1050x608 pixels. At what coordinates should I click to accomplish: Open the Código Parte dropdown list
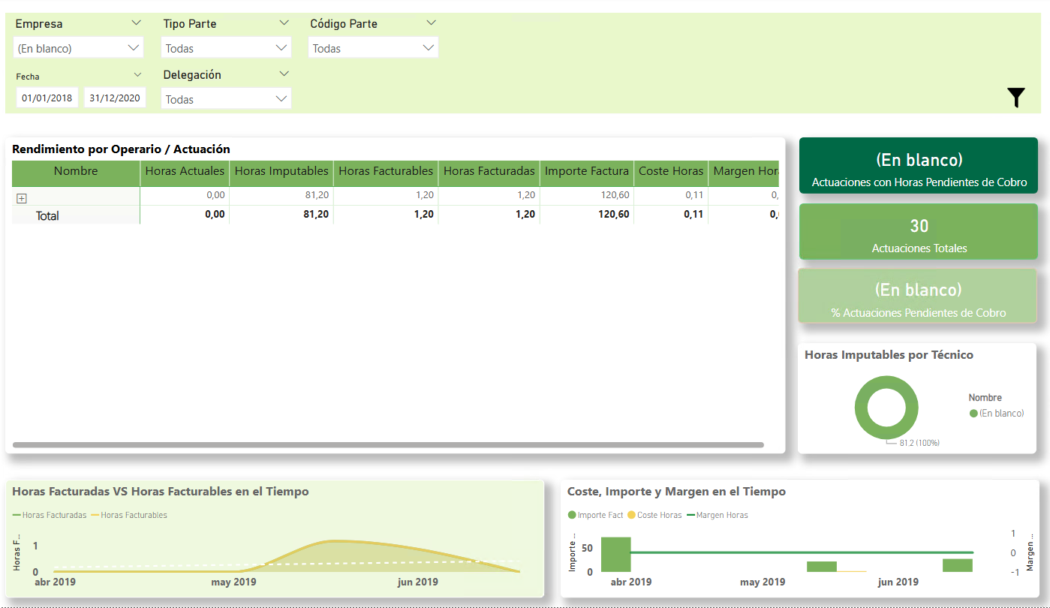[373, 48]
